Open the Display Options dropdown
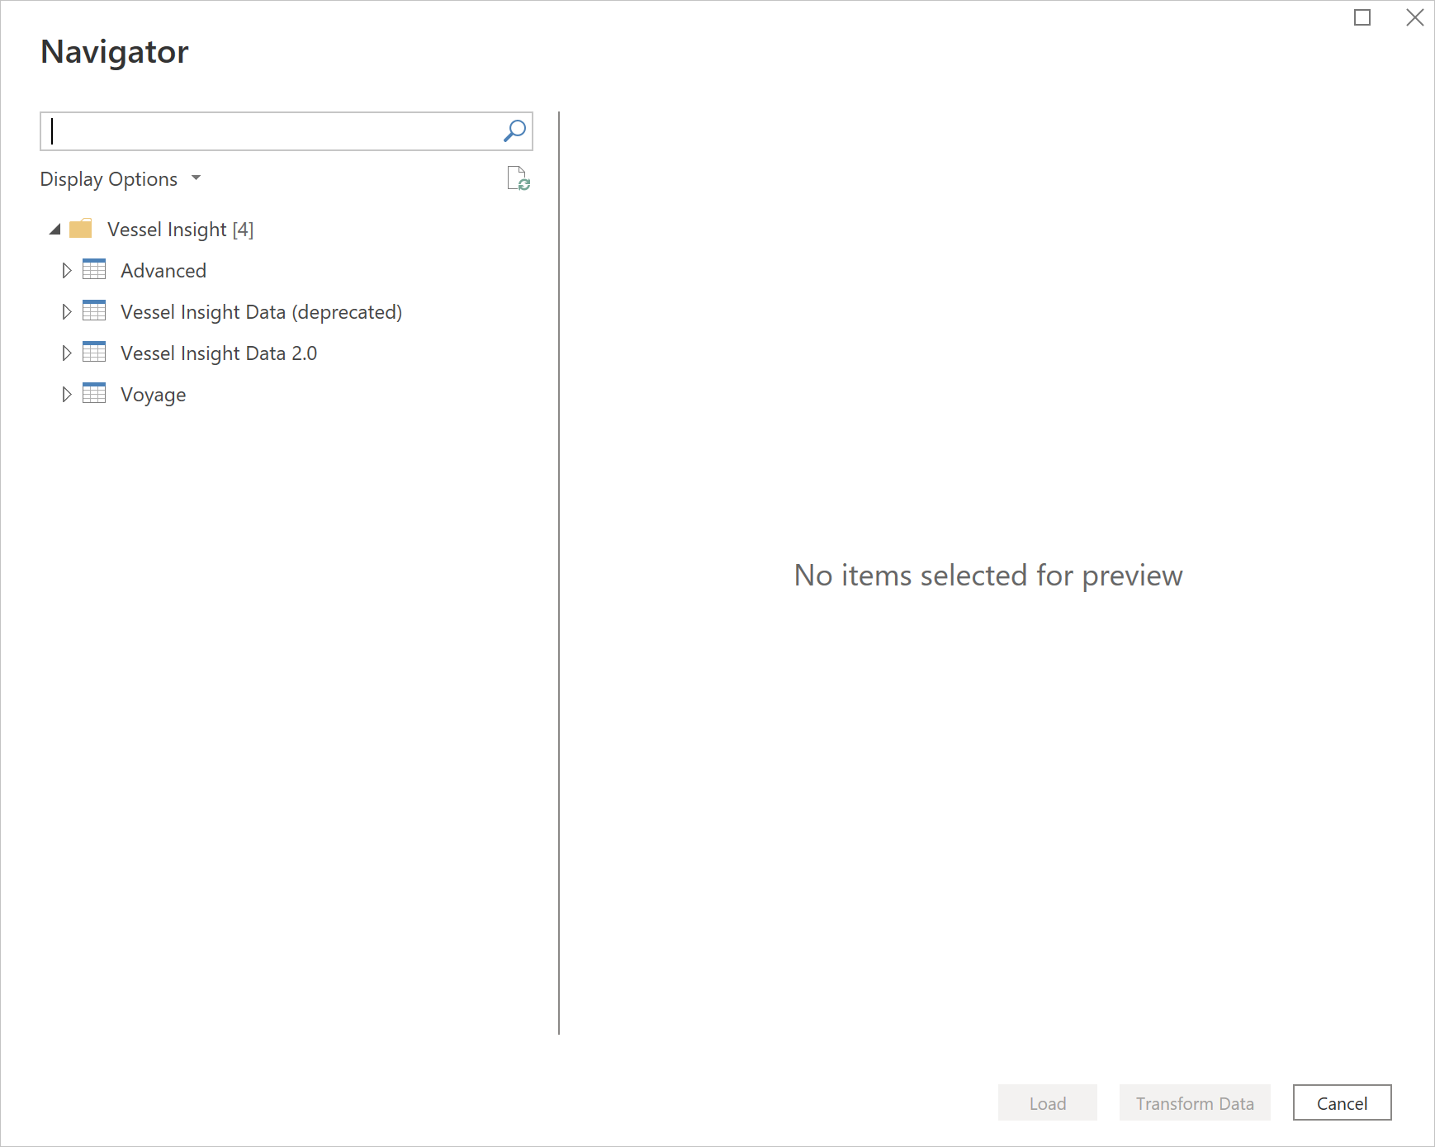1435x1147 pixels. click(121, 179)
